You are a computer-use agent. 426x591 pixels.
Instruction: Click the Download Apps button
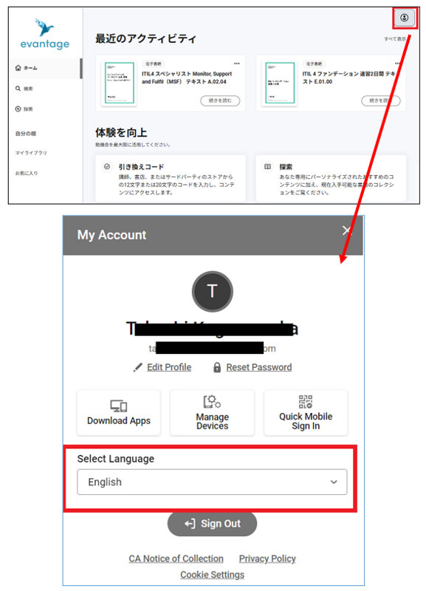pos(119,413)
